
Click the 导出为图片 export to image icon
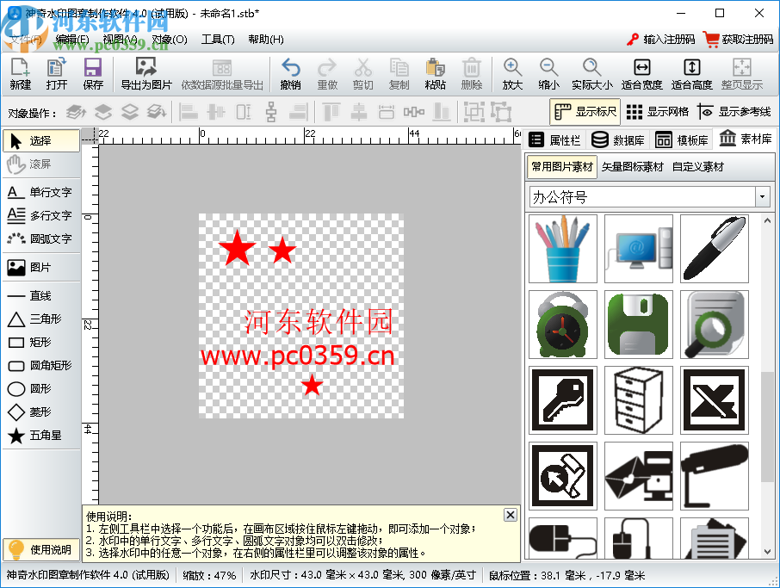click(x=146, y=73)
